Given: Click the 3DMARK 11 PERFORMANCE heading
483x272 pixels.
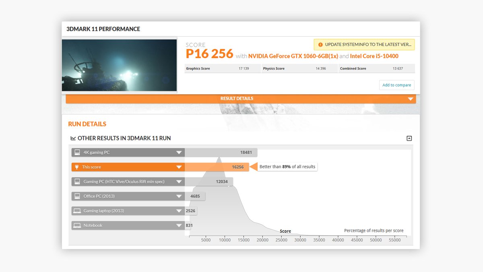Looking at the screenshot, I should tap(103, 29).
